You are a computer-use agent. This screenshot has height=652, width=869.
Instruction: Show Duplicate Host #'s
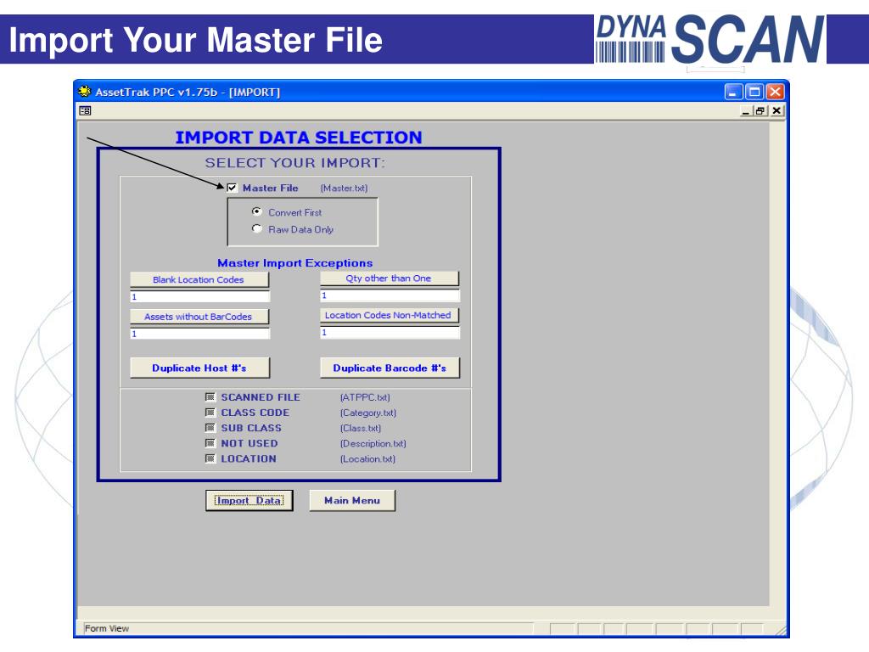(x=199, y=368)
